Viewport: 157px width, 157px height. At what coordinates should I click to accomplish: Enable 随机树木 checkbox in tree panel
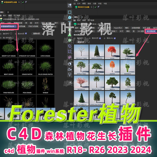(x=85, y=38)
